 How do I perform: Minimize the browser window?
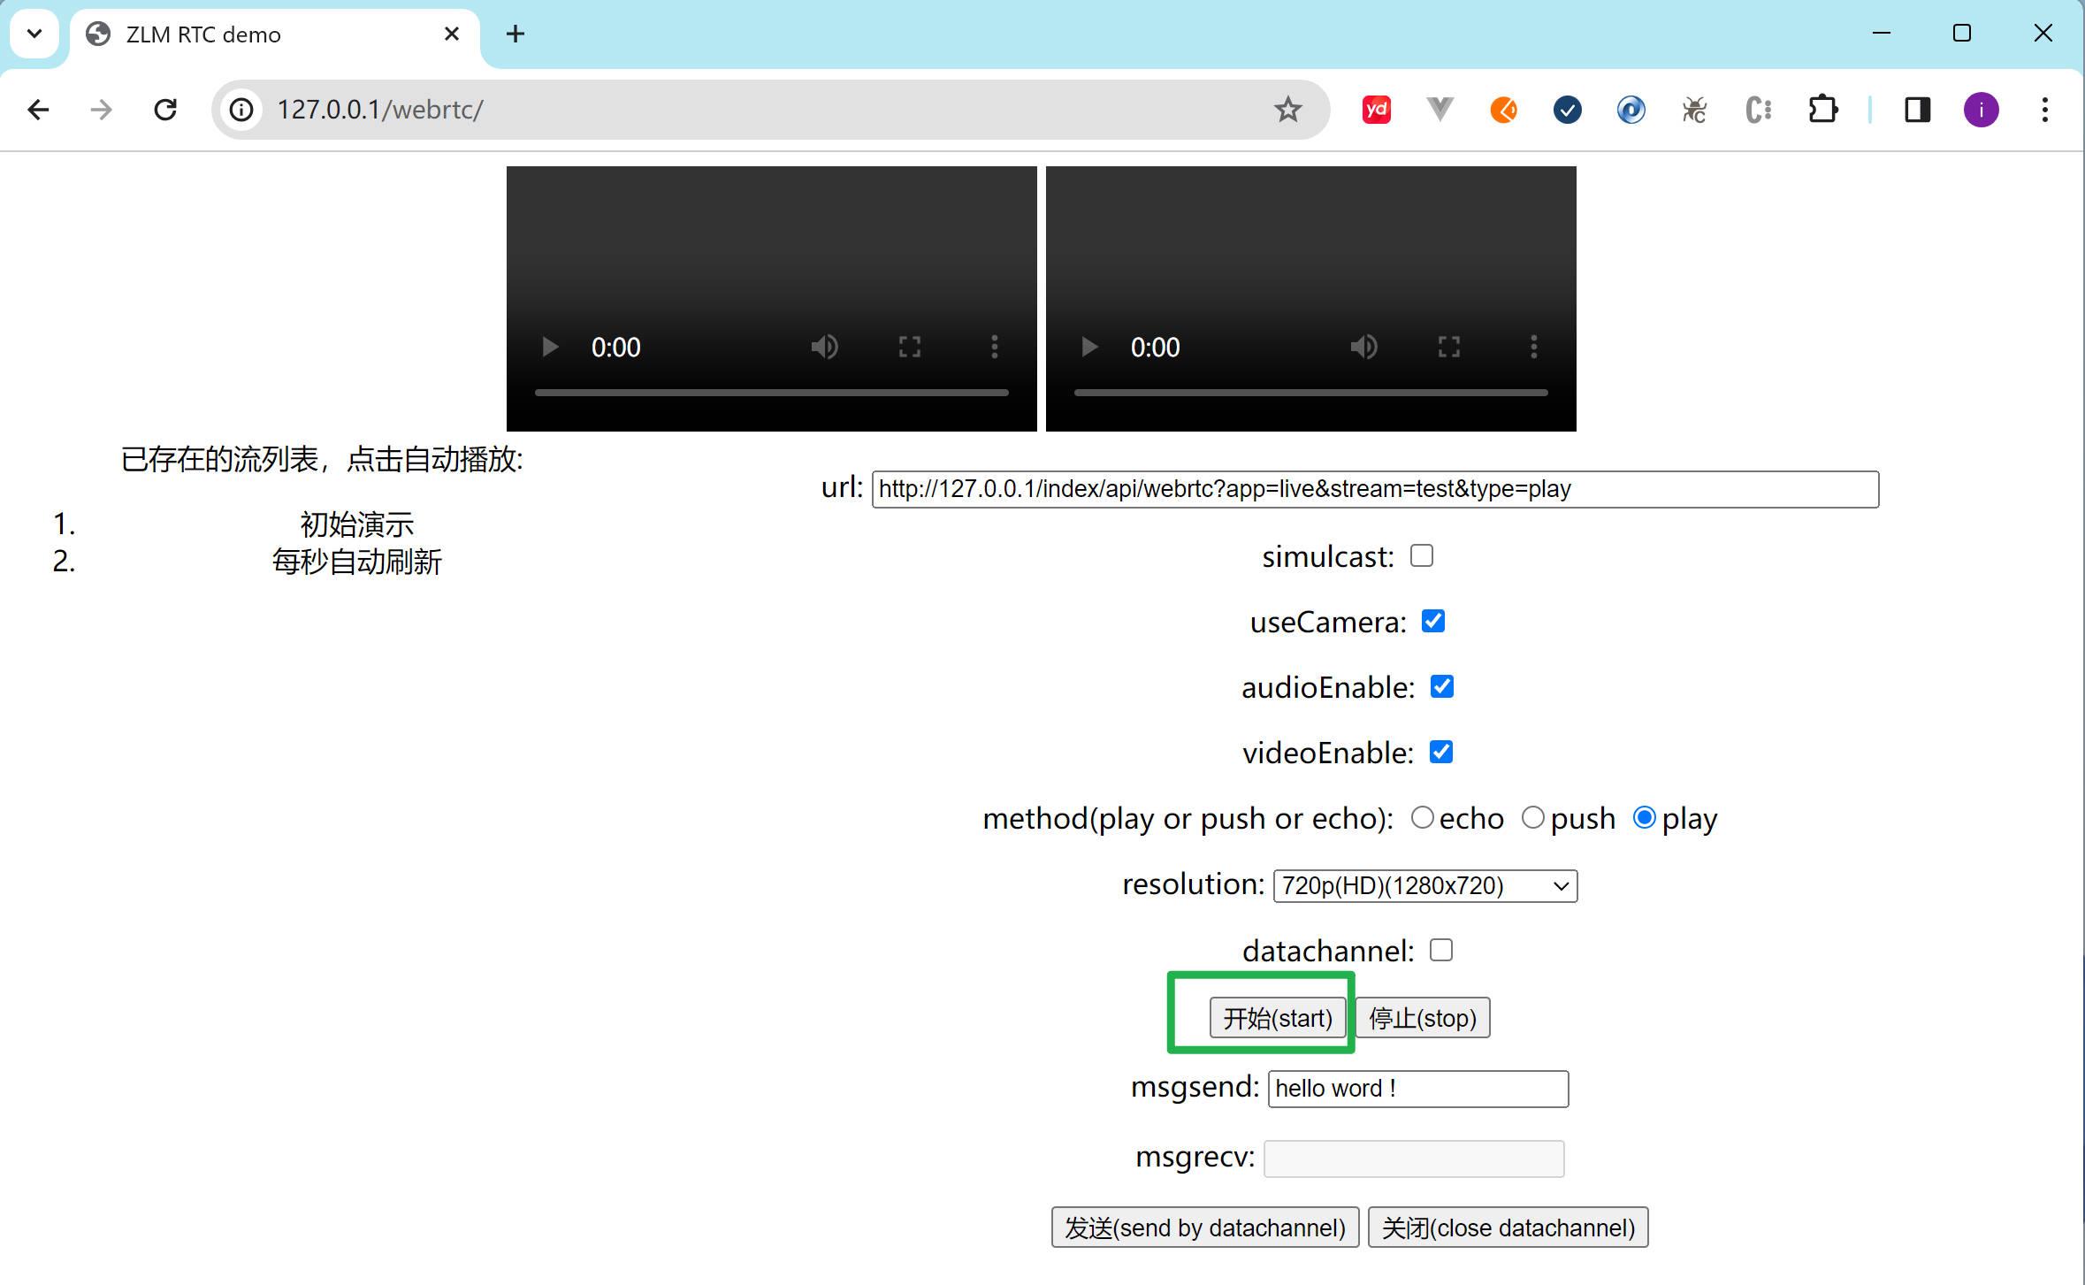tap(1881, 34)
